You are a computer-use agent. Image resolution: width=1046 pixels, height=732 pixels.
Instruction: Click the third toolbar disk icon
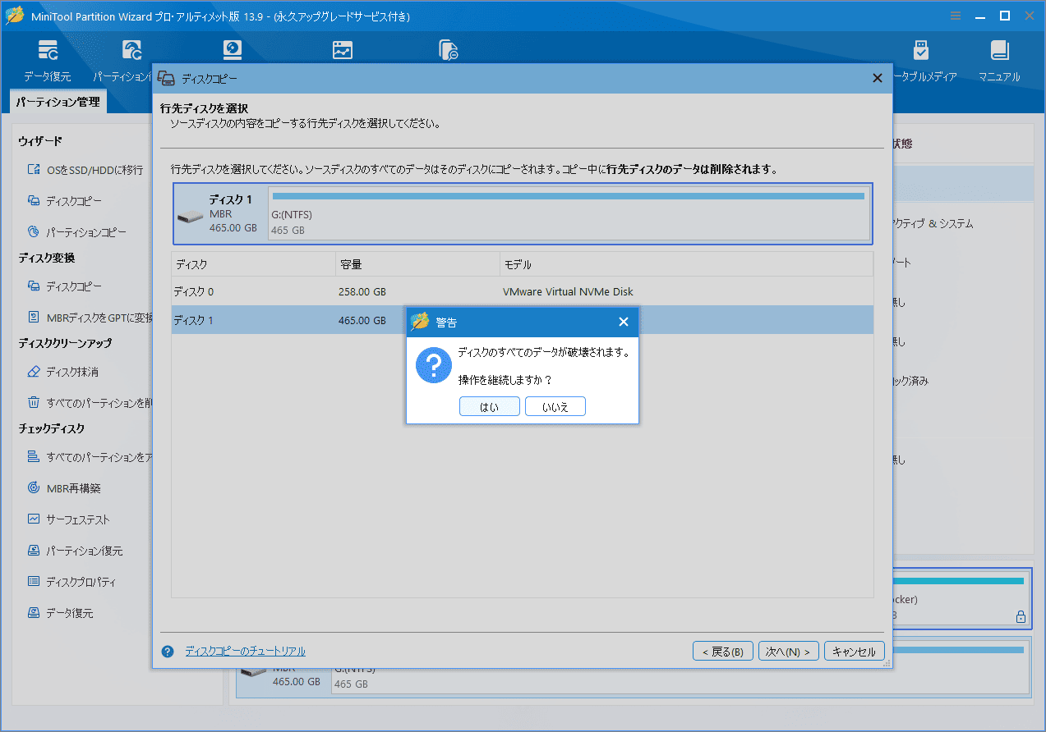click(x=233, y=50)
